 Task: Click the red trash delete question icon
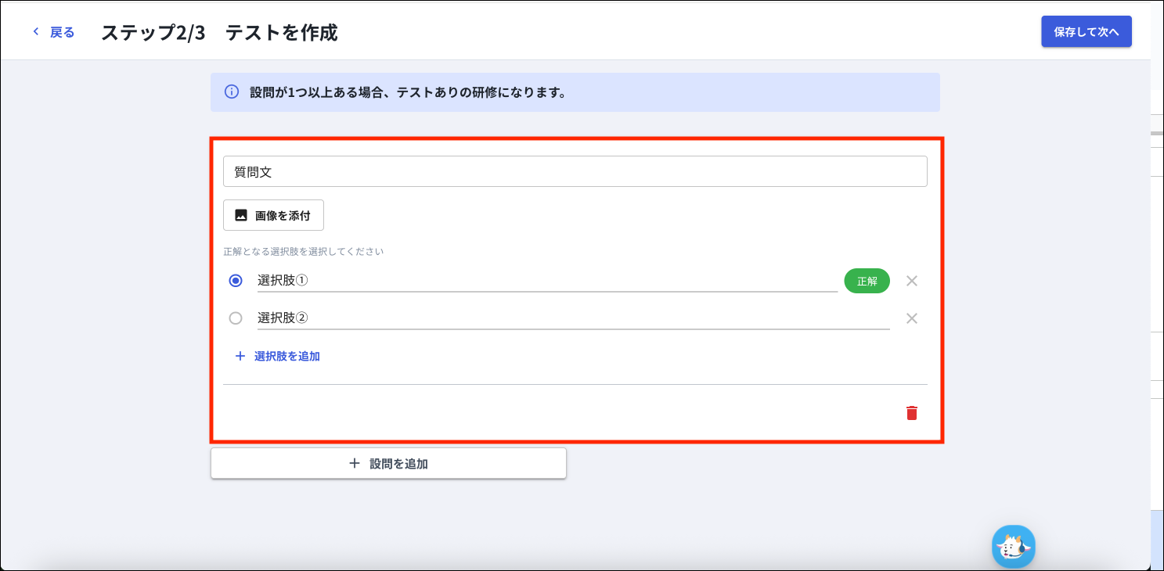click(911, 413)
